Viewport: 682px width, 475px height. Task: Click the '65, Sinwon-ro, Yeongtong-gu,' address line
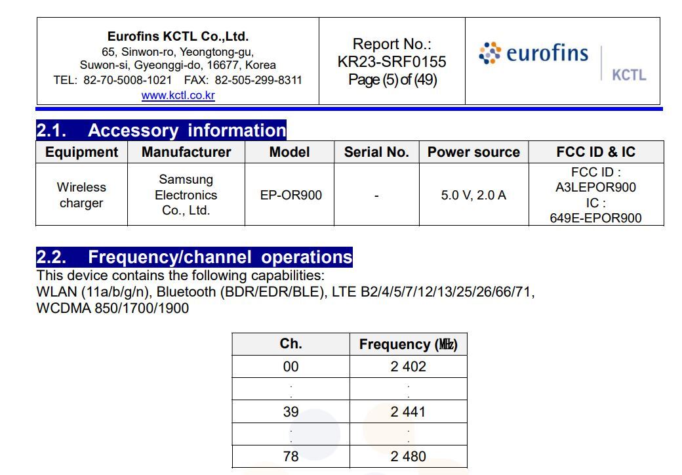tap(178, 52)
